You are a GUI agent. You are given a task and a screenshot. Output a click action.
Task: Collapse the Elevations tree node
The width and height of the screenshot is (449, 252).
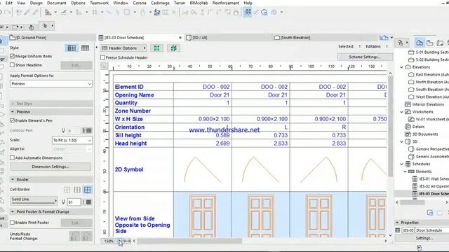coord(402,67)
